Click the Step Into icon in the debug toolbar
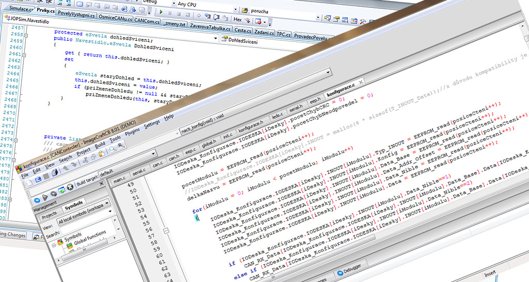This screenshot has height=282, width=529. [208, 16]
